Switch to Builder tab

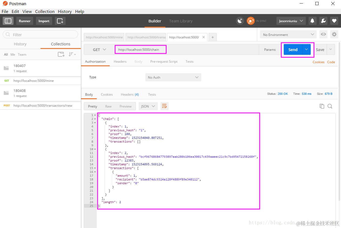coord(155,21)
